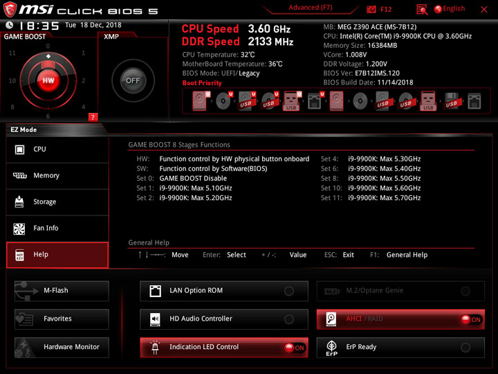
Task: Open the Favorites menu
Action: coord(62,319)
